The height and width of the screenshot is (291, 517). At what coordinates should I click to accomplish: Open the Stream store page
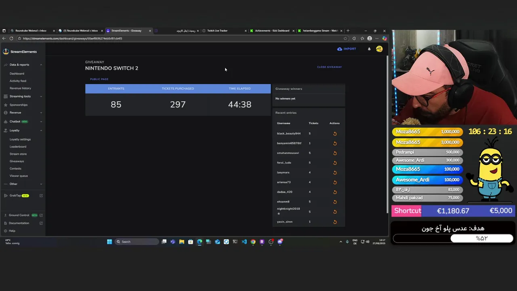coord(18,154)
